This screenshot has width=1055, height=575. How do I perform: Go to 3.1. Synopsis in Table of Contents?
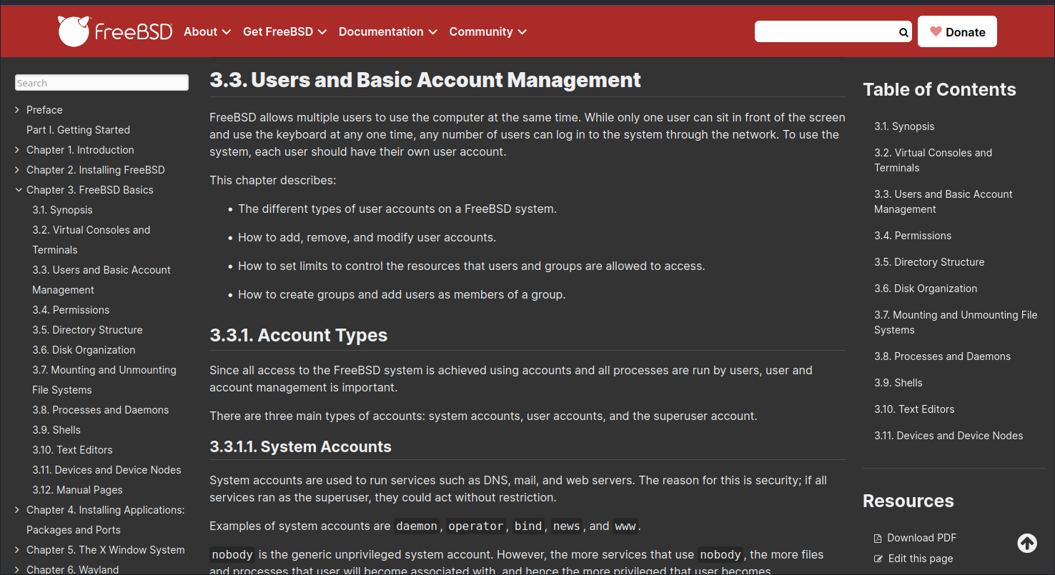point(904,126)
